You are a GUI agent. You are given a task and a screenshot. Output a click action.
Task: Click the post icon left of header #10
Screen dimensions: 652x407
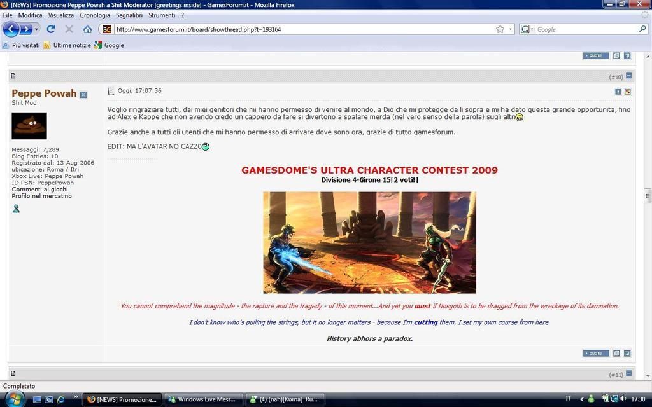[x=13, y=76]
